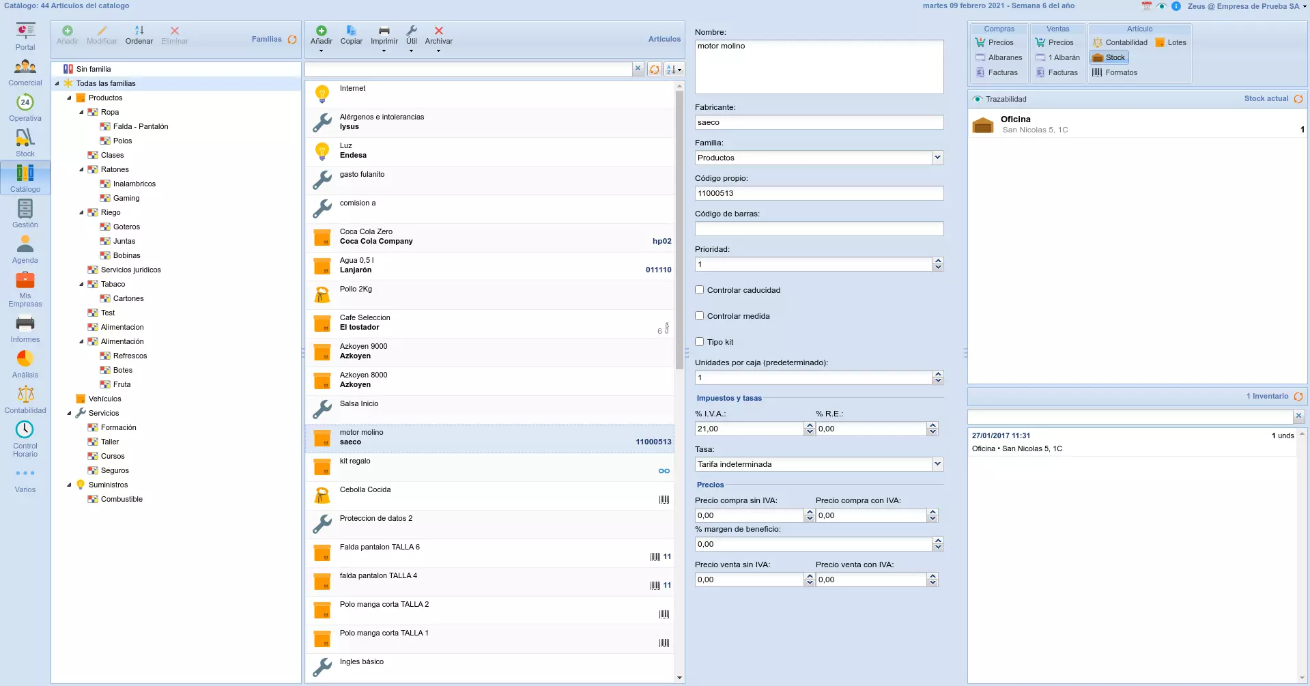The width and height of the screenshot is (1310, 686).
Task: Click the Añadir artículo green plus icon
Action: coord(322,31)
